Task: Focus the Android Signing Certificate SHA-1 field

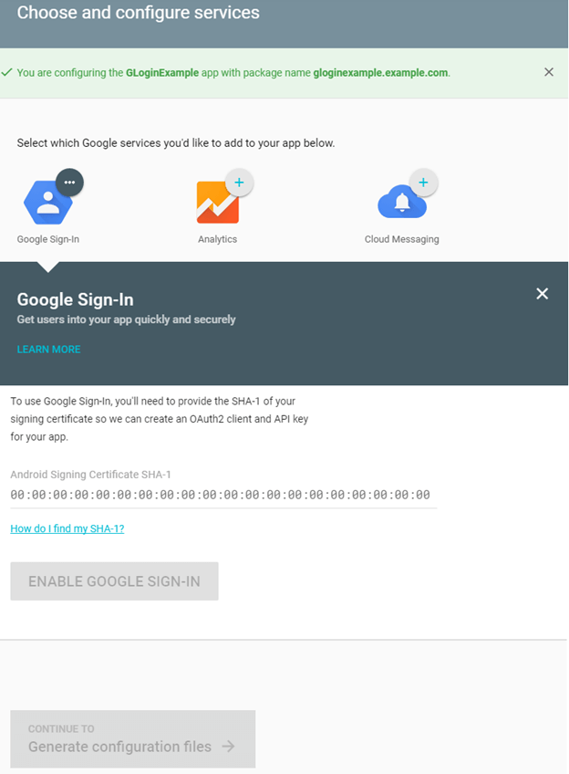Action: tap(221, 495)
